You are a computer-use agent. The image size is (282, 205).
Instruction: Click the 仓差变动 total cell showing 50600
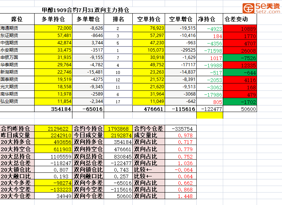[x=240, y=109]
